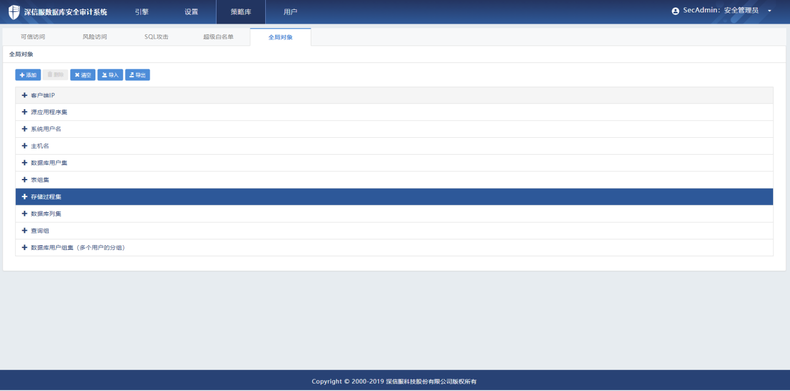Switch to the 超级白名单 tab
The height and width of the screenshot is (391, 790).
pos(218,37)
